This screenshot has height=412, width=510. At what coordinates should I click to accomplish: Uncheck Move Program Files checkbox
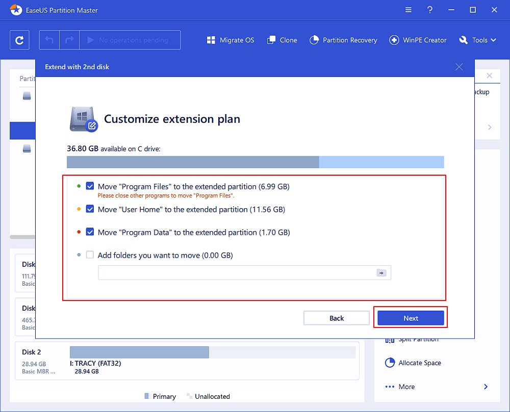[x=90, y=186]
